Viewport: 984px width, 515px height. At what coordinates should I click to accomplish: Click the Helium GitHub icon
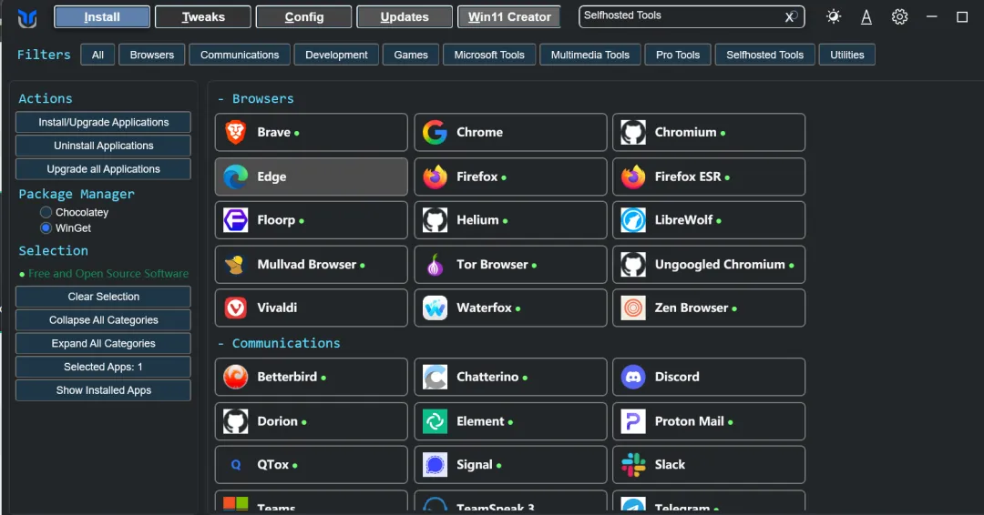coord(435,220)
